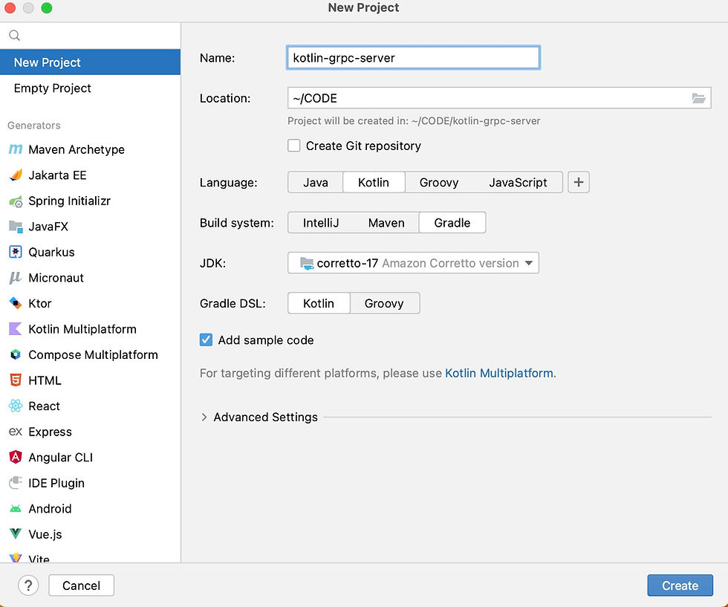Select JavaScript as the language
The width and height of the screenshot is (728, 607).
pos(518,183)
